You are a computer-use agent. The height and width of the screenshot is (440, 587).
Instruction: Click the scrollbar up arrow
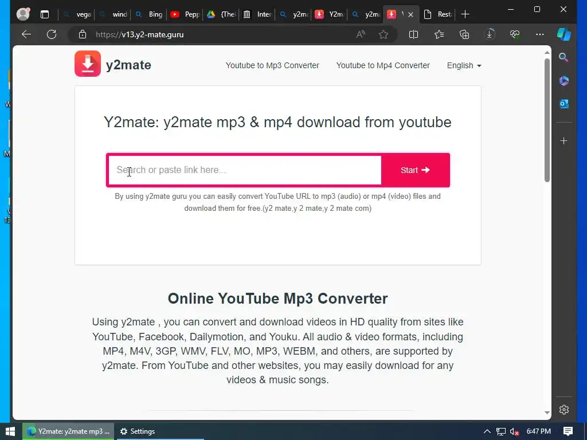click(547, 52)
